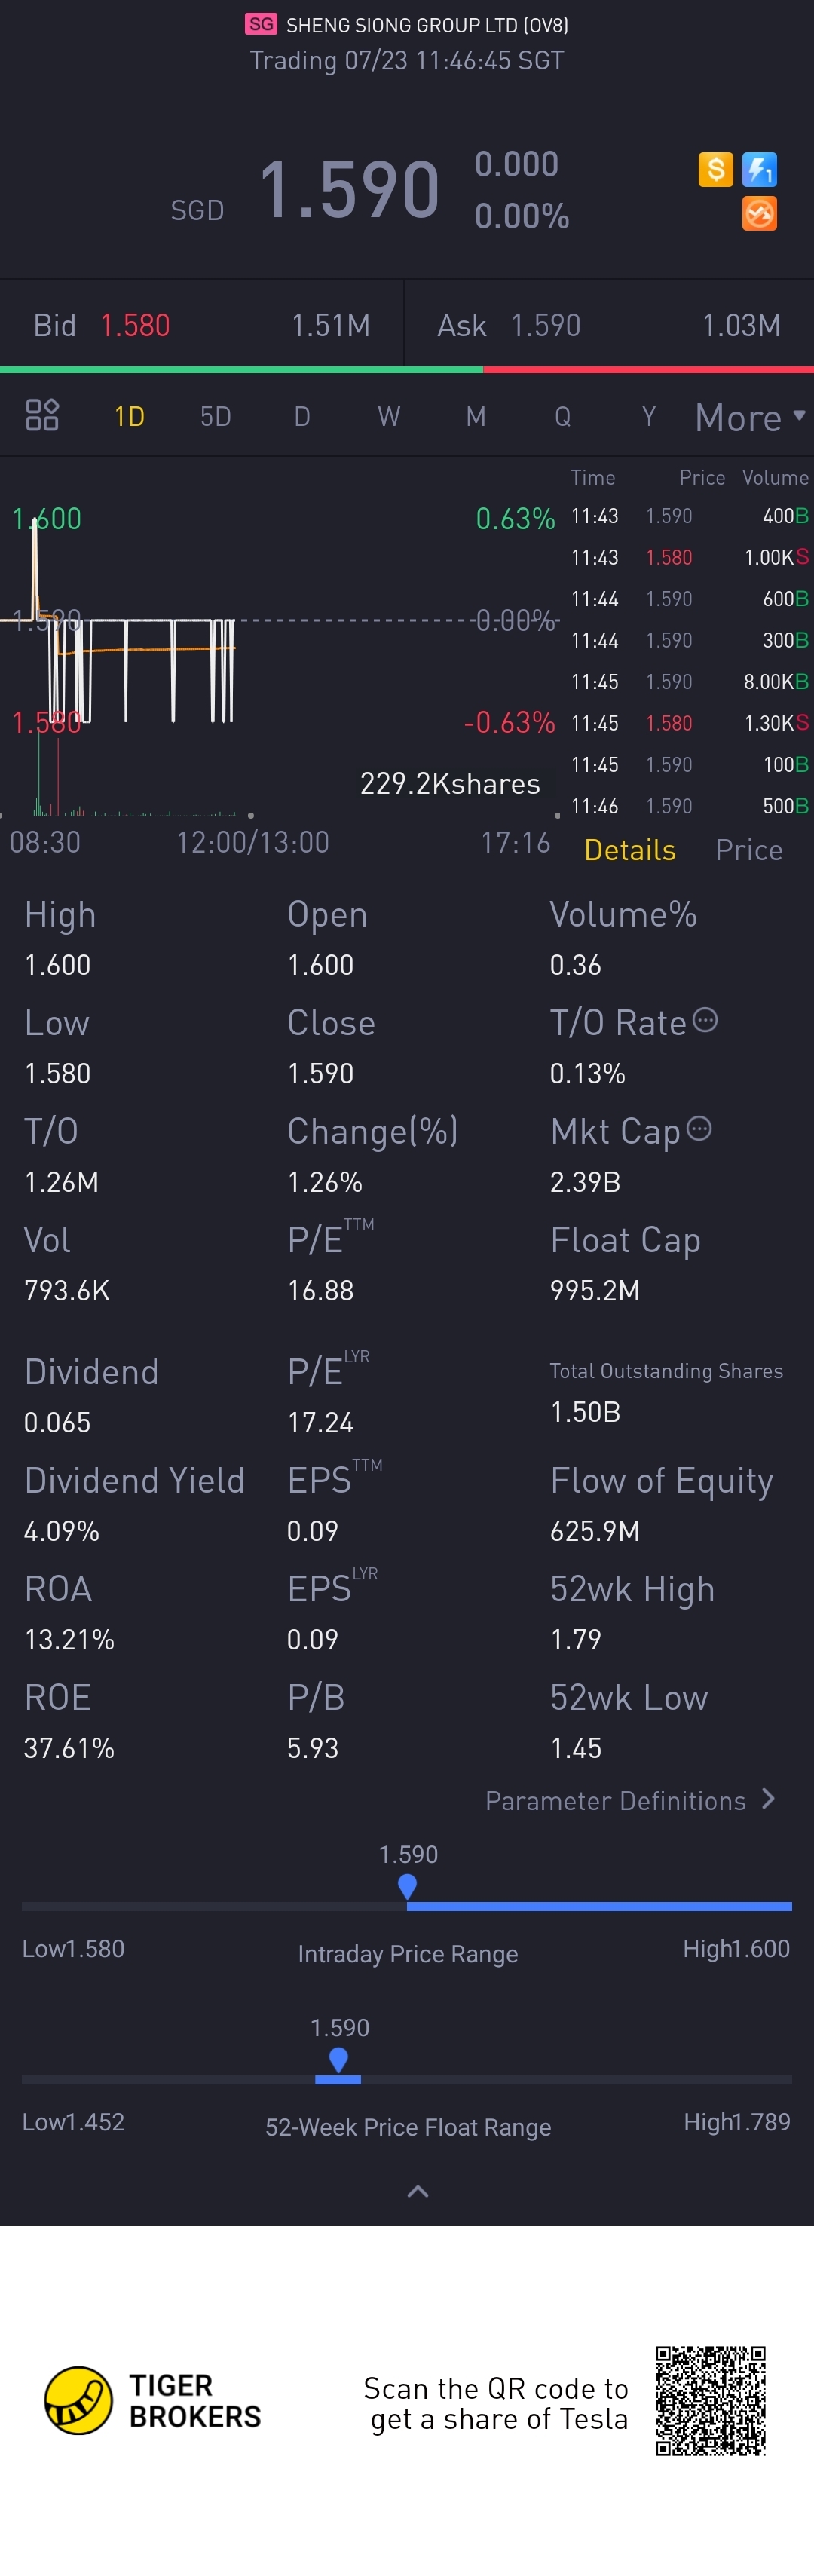Tap the Intraday Price Range marker
Screen dimensions: 814x2576
[x=407, y=1887]
